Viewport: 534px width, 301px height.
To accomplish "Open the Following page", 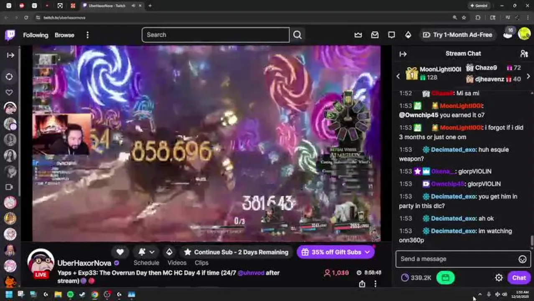I will click(36, 35).
